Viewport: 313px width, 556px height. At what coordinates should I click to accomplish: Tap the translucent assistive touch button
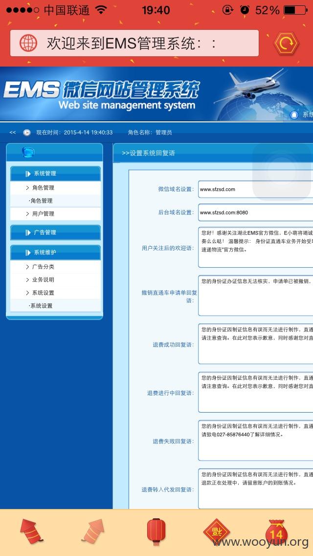[x=282, y=172]
